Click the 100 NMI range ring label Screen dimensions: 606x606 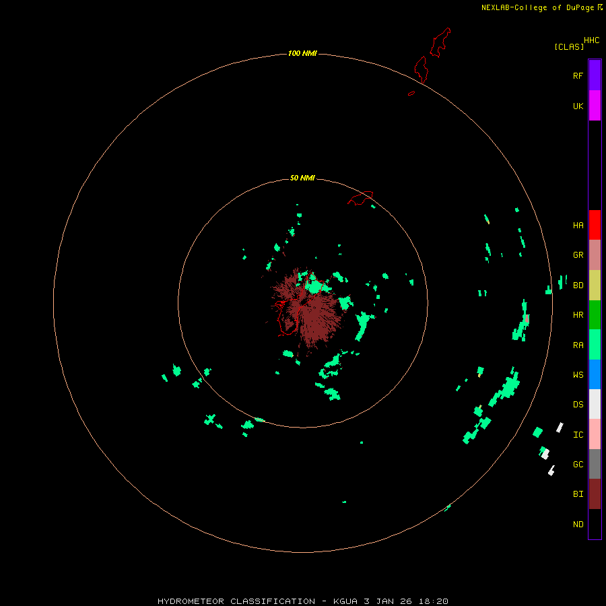[302, 53]
